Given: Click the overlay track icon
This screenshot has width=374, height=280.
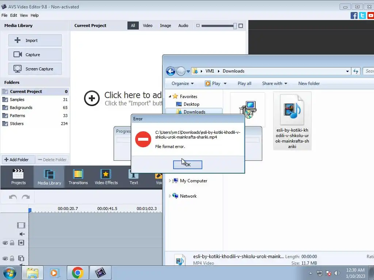Looking at the screenshot, I should point(21,258).
